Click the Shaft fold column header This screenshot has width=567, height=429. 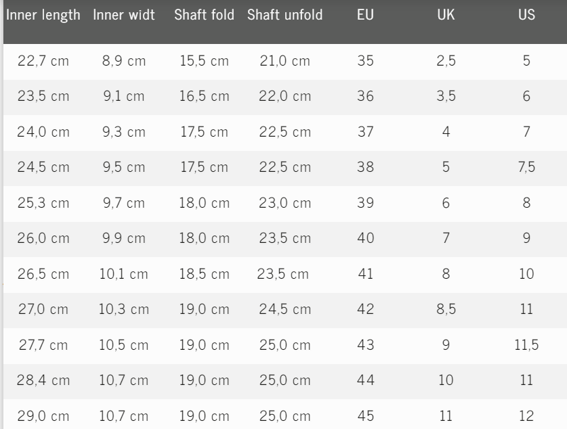click(x=205, y=15)
